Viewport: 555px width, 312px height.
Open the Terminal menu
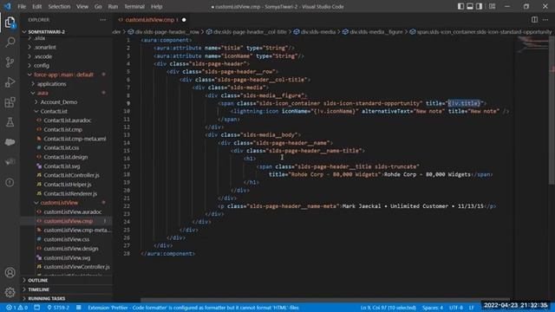tap(134, 6)
